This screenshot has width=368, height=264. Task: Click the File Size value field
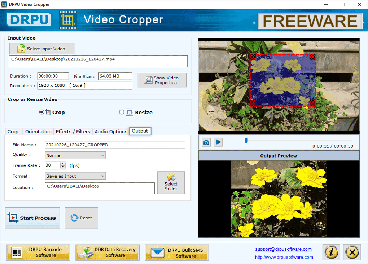click(115, 76)
